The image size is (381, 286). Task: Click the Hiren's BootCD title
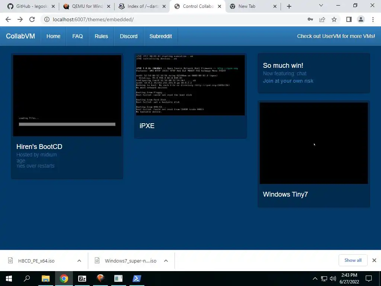(39, 147)
